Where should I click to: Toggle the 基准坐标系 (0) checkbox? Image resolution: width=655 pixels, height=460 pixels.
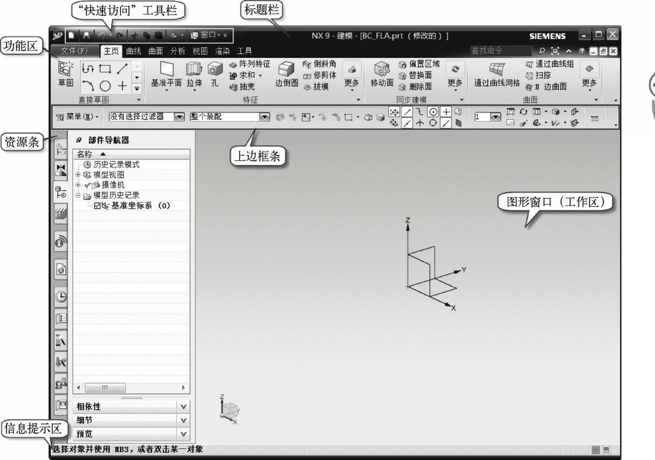(x=97, y=206)
